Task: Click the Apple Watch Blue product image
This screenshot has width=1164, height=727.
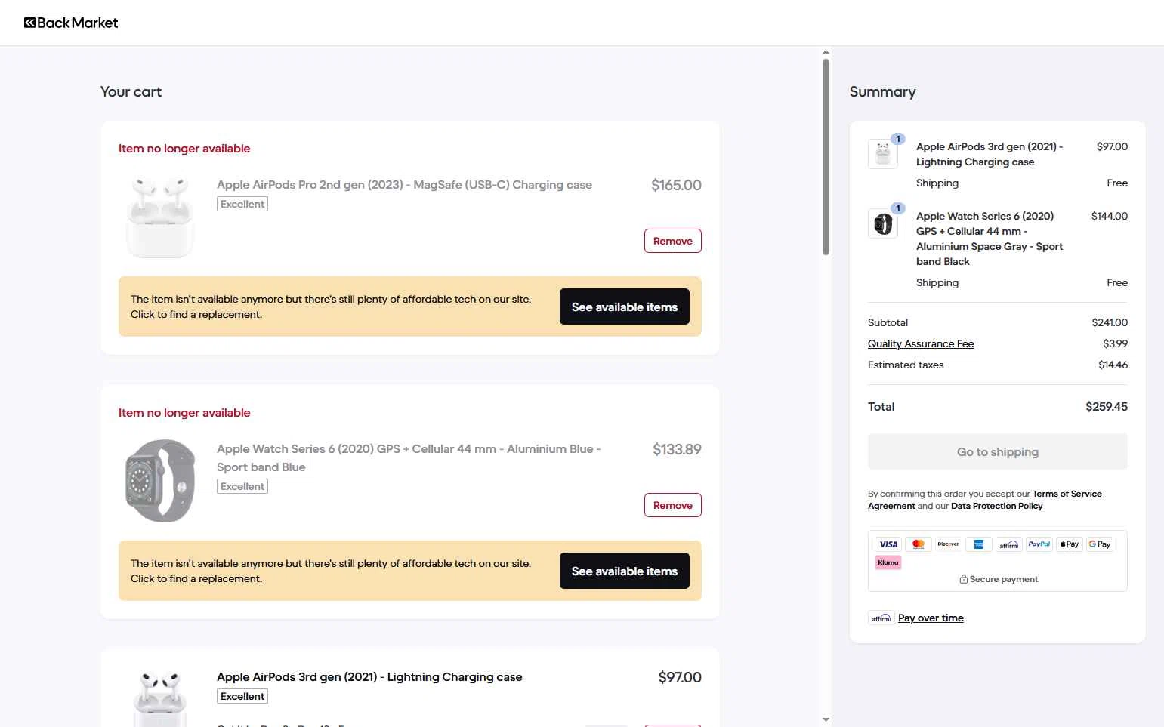Action: coord(160,481)
